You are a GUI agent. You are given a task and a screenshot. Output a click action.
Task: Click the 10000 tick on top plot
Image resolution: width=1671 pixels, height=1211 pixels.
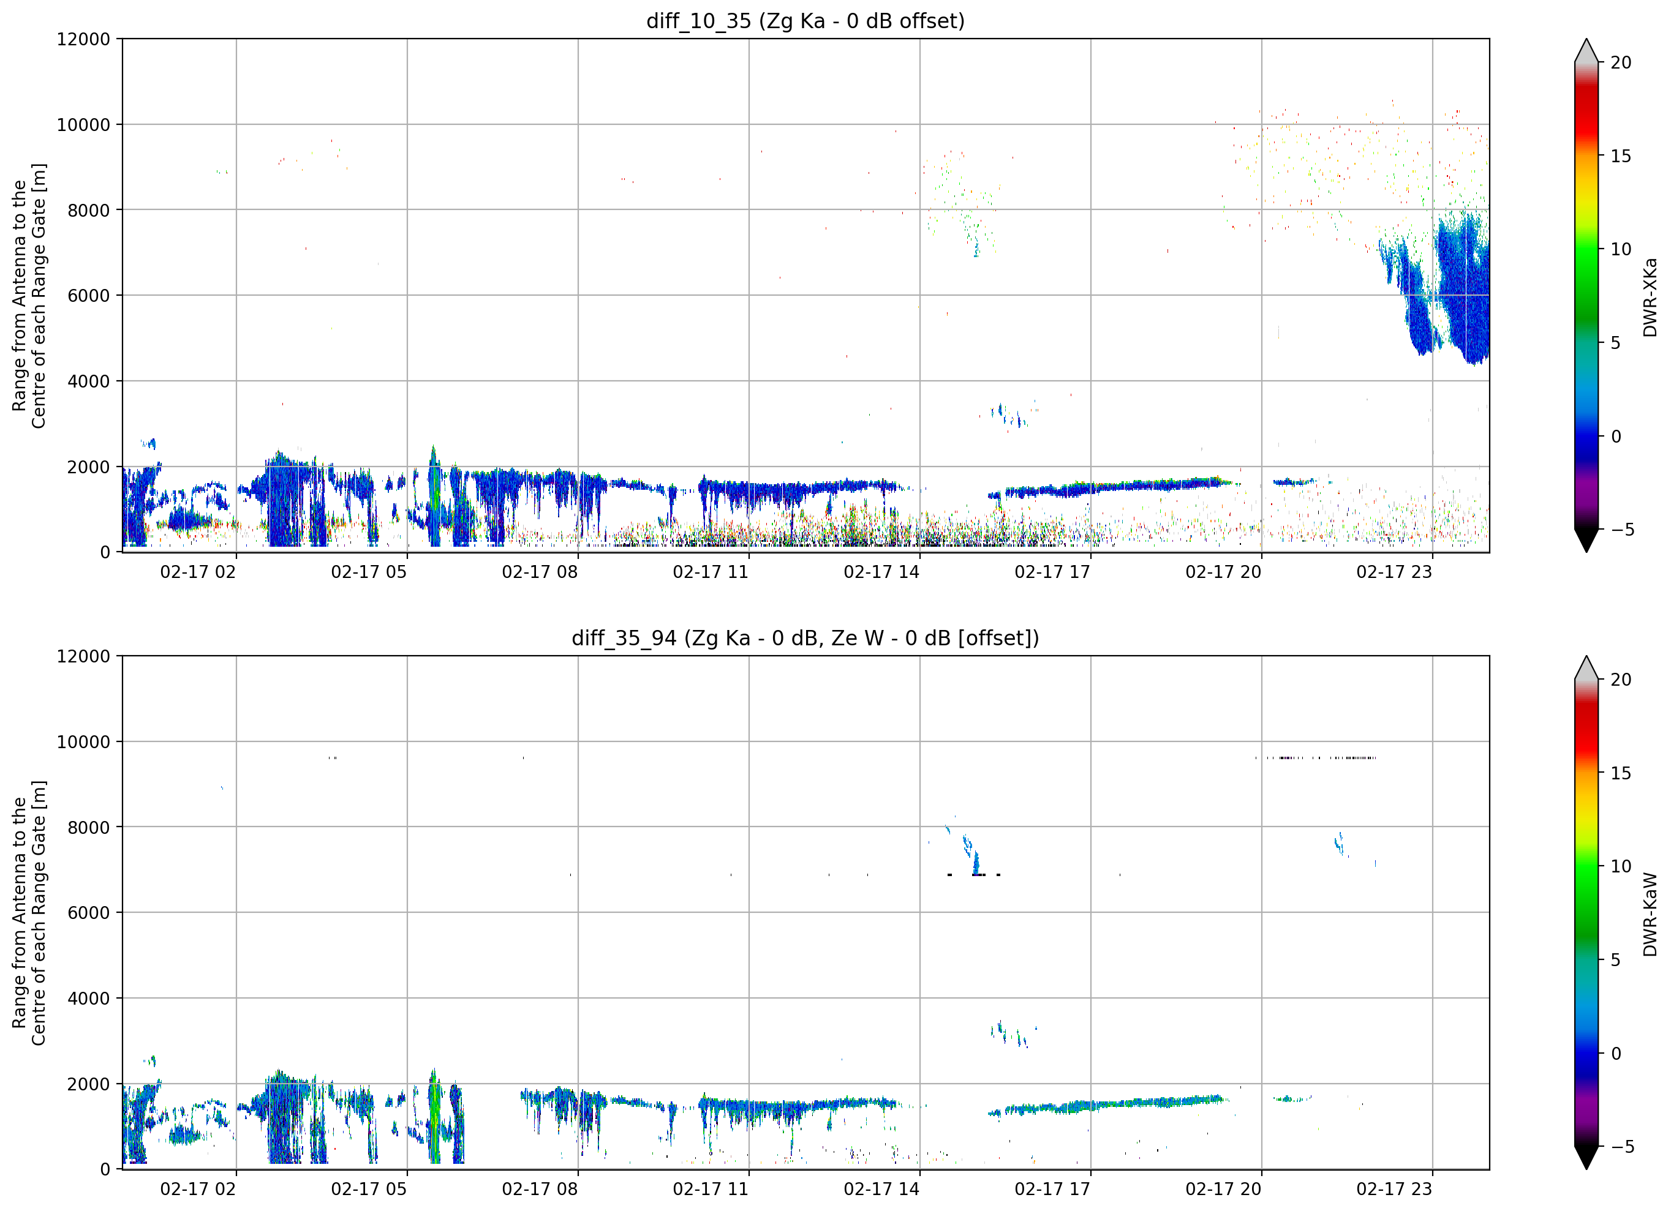pyautogui.click(x=83, y=124)
